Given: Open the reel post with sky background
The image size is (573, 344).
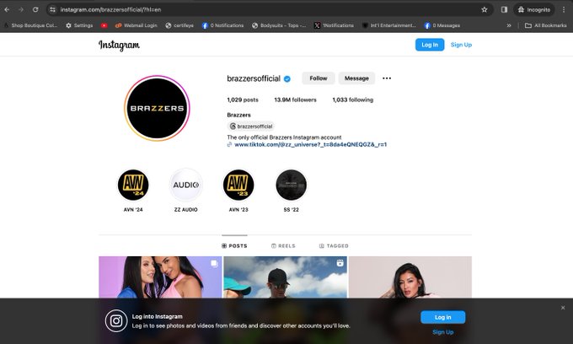Looking at the screenshot, I should tap(285, 277).
